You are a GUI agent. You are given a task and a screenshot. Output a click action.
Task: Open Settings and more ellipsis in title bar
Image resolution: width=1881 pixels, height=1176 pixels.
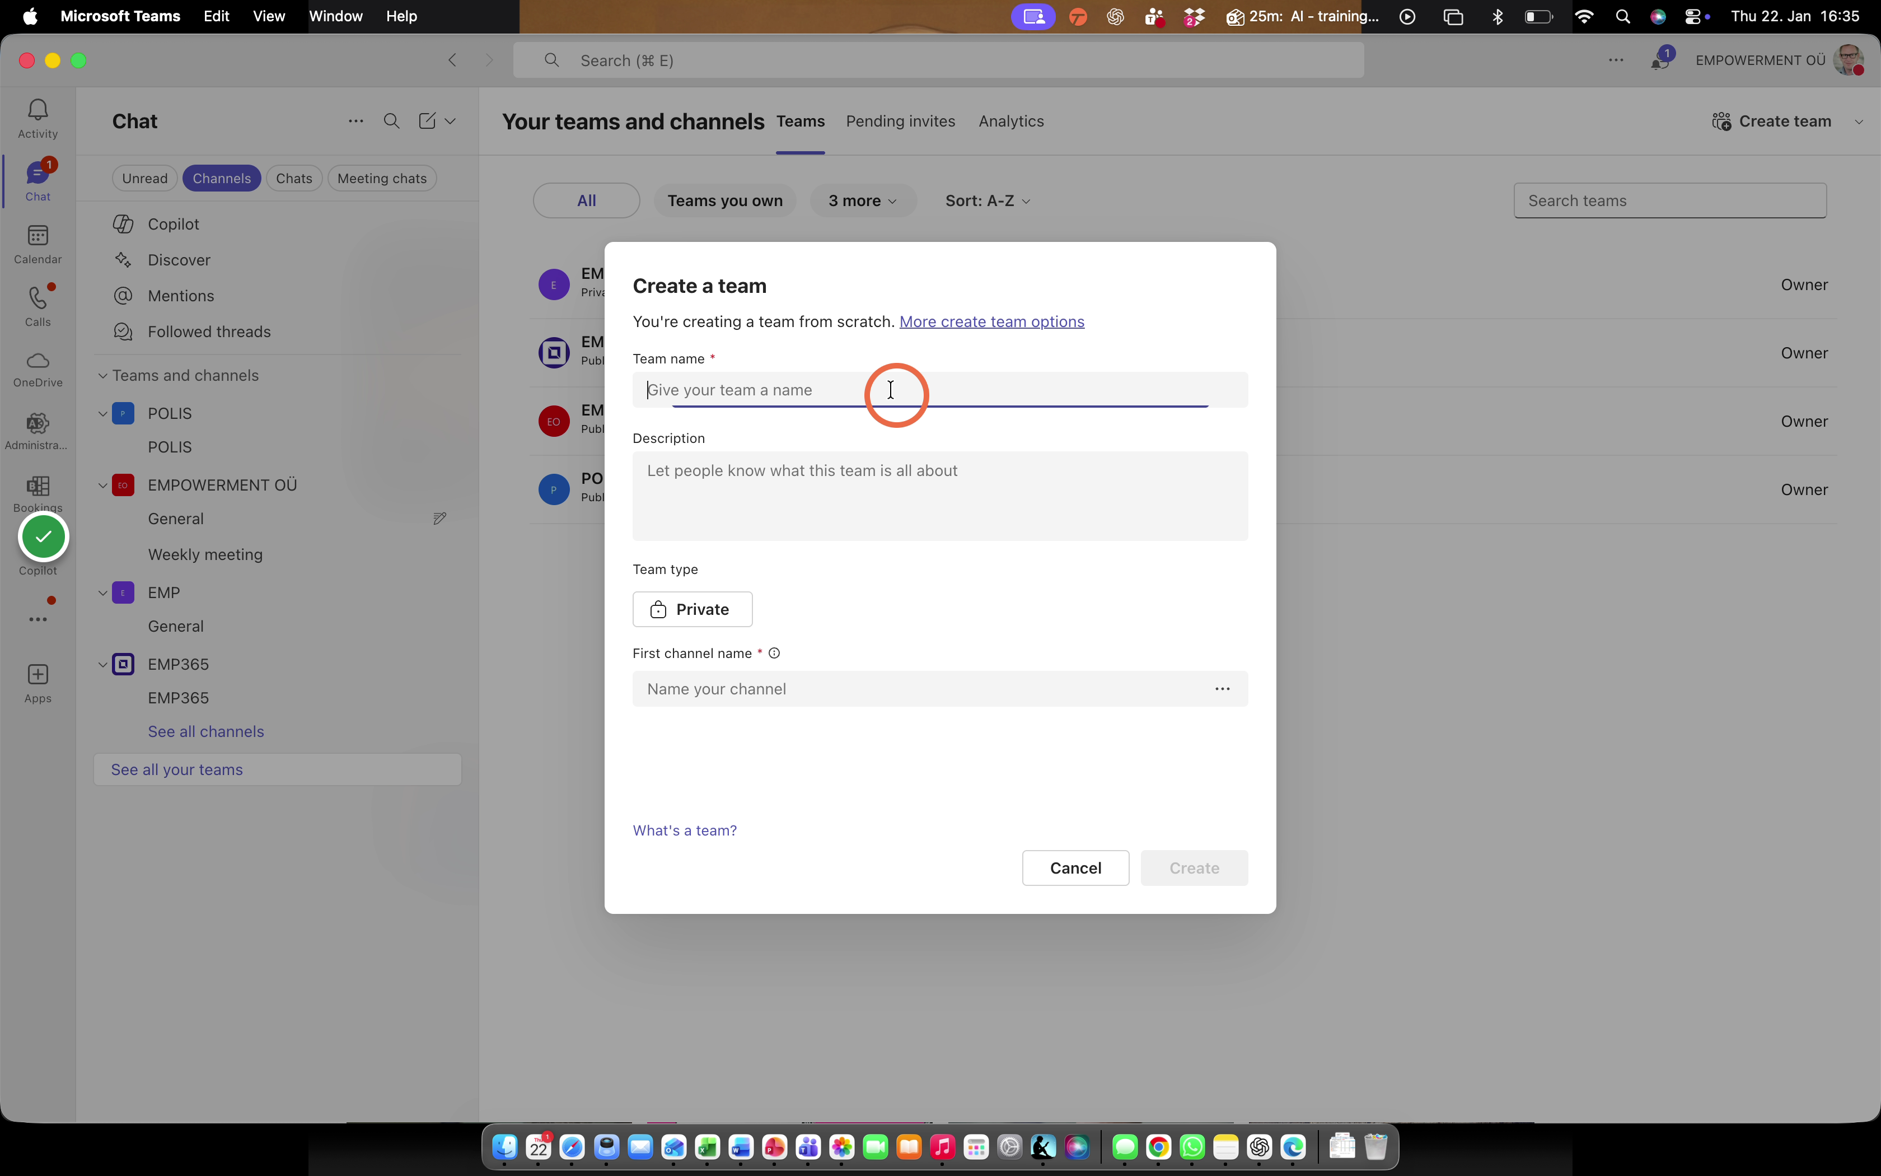tap(1616, 60)
